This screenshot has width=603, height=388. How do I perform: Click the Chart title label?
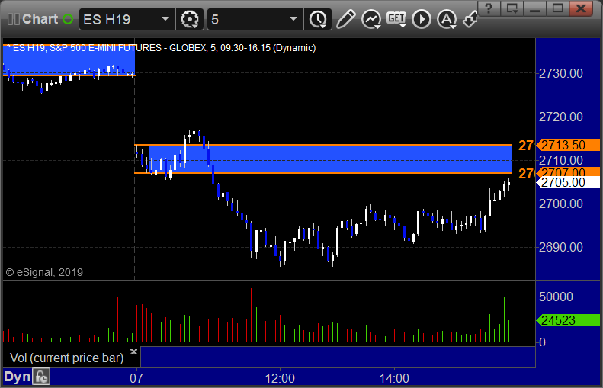pos(40,19)
